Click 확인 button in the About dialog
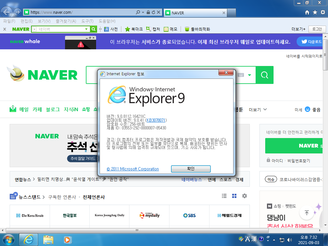Viewport: 328px width, 246px height. click(x=191, y=169)
